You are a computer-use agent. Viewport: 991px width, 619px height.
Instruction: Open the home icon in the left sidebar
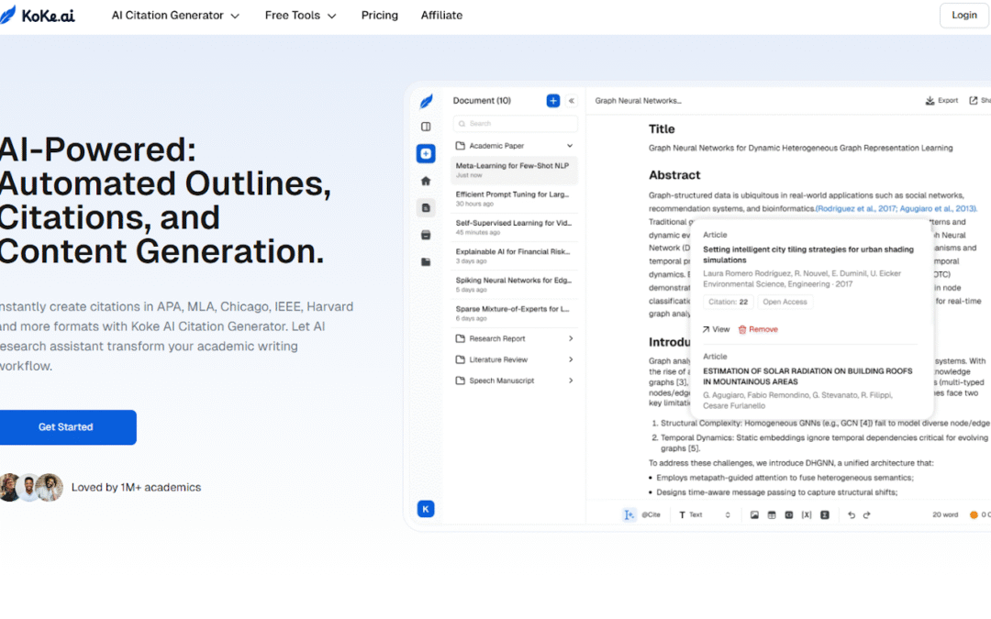coord(426,181)
